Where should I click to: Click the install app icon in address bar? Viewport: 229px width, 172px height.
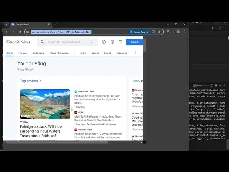153,32
